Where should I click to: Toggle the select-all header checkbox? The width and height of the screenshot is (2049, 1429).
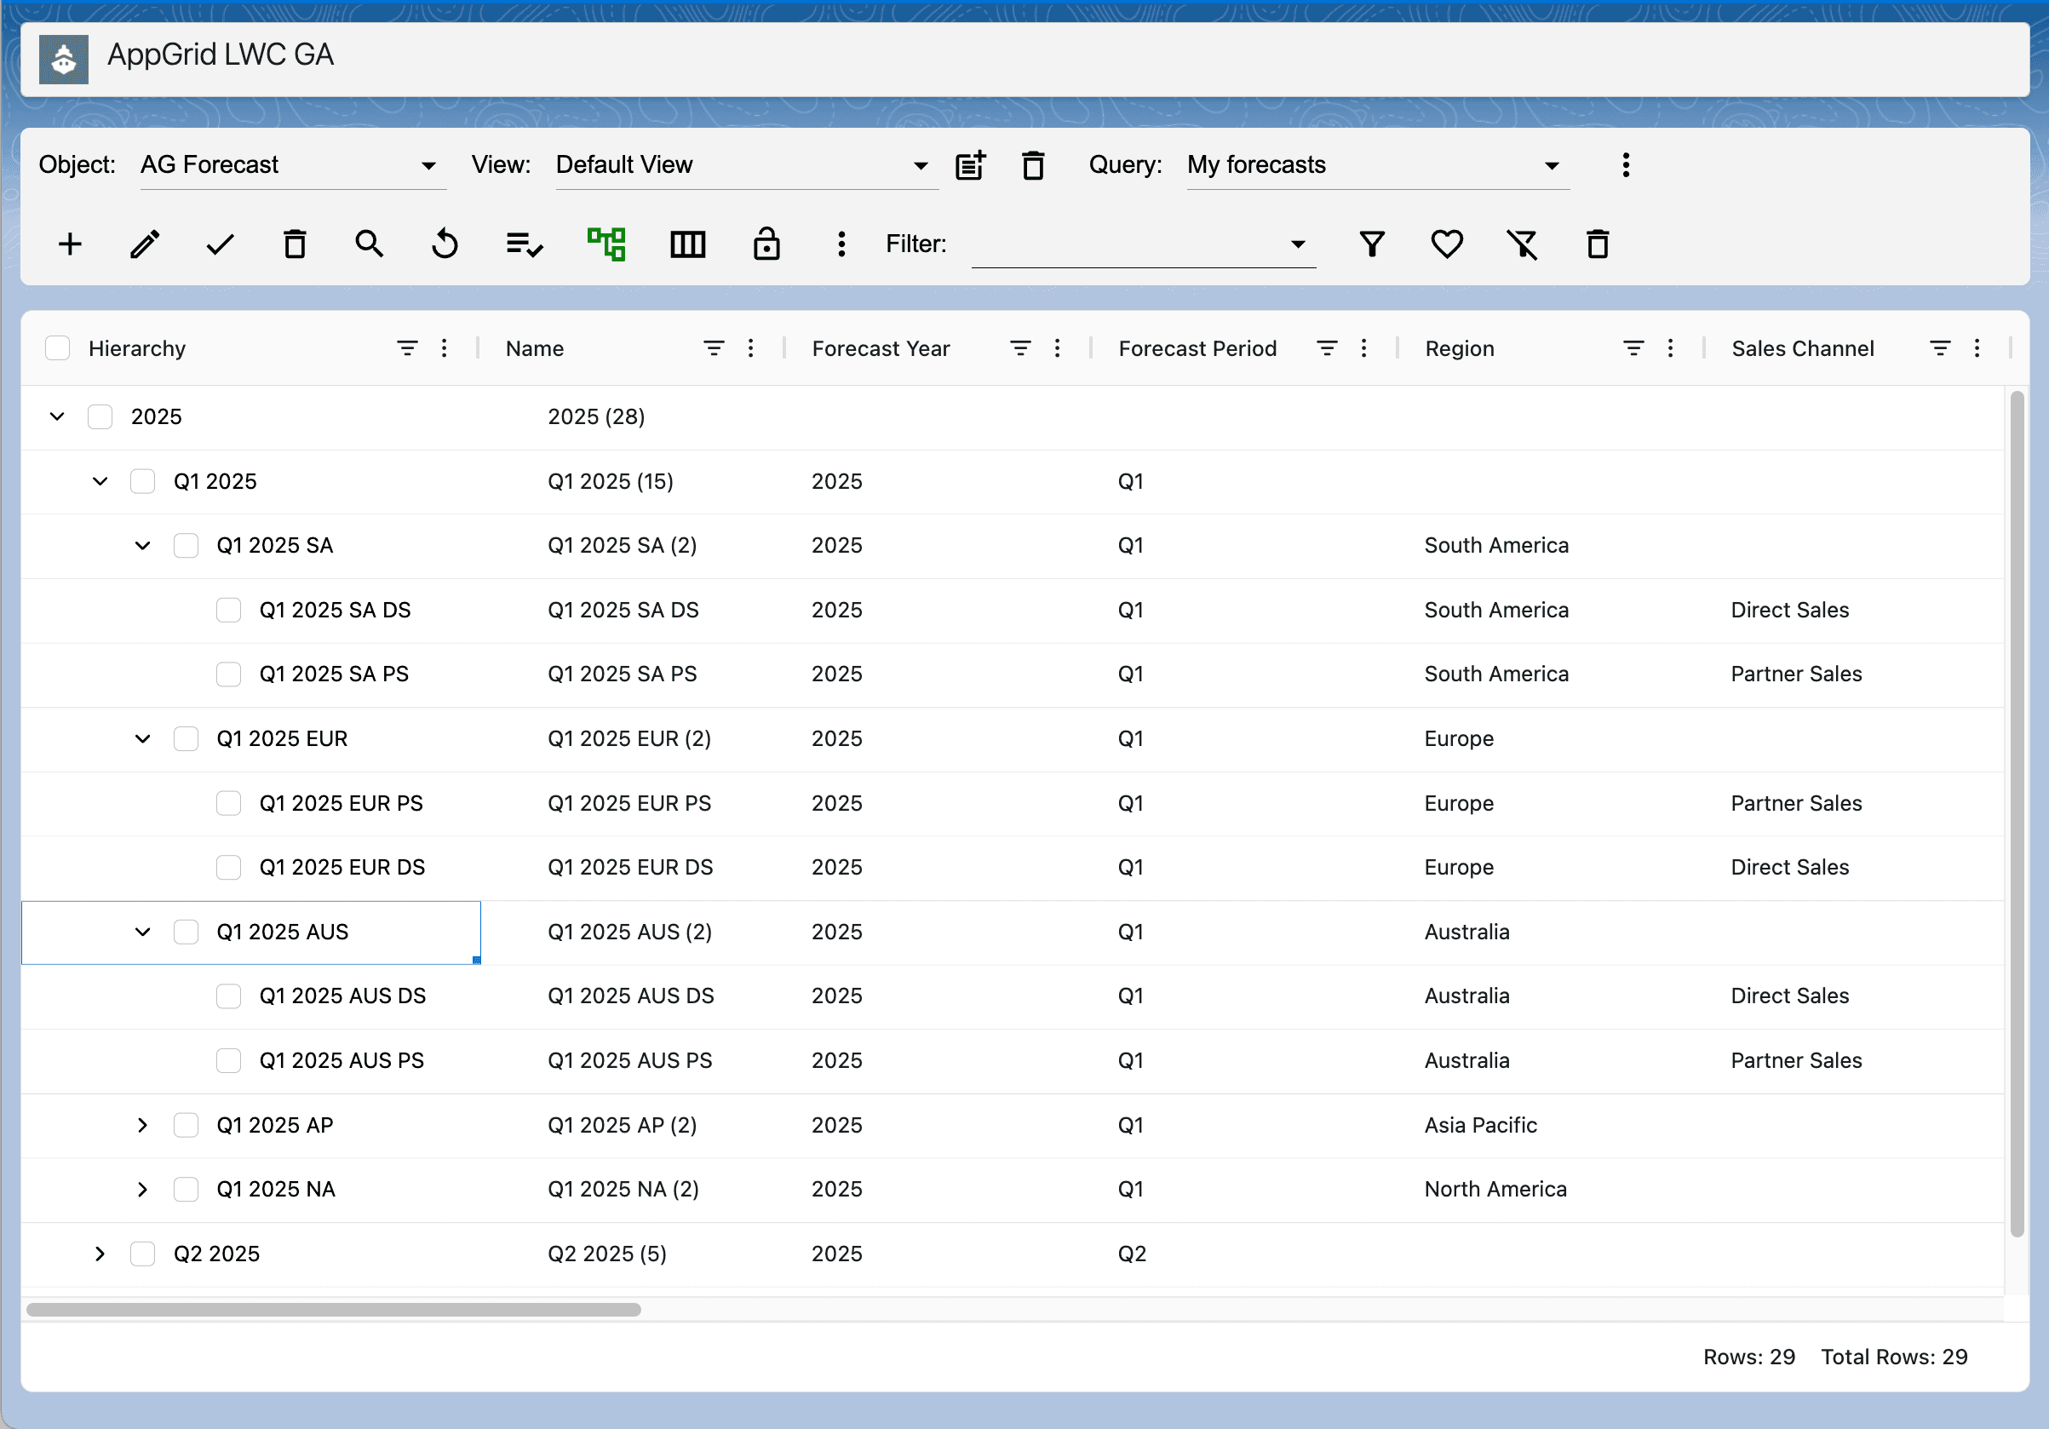tap(57, 348)
